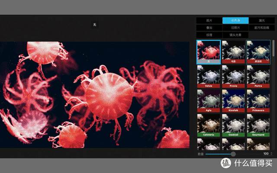Switch to the 胶片 filter tab

pos(209,20)
